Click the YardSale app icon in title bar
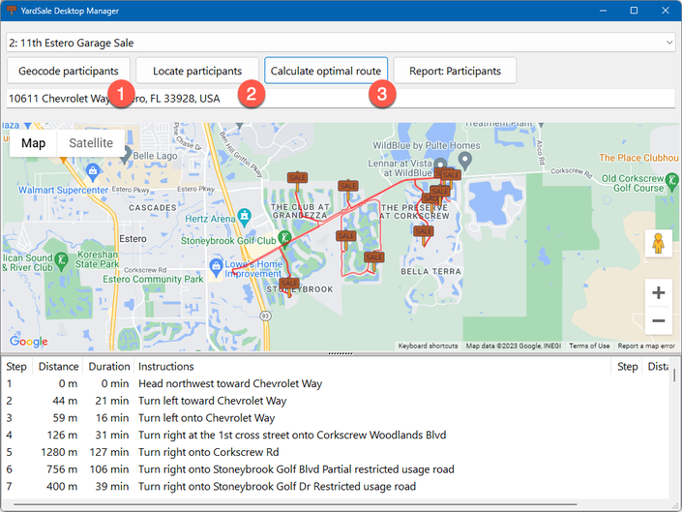The width and height of the screenshot is (682, 512). 11,11
